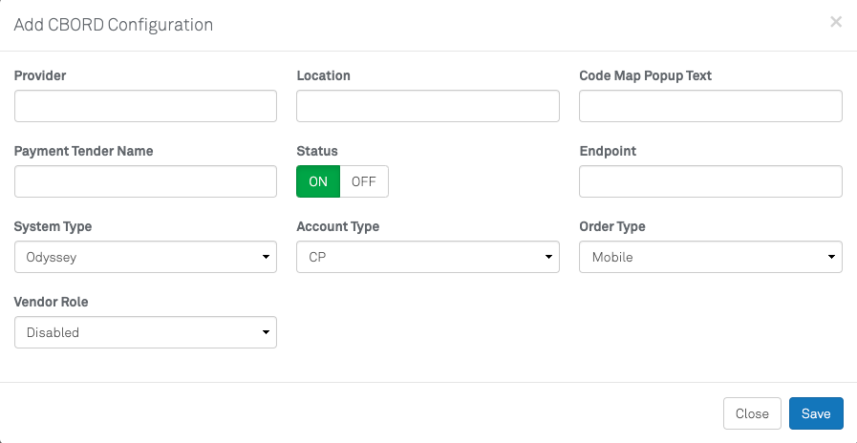
Task: Open the Order Type dropdown showing Mobile
Action: coord(710,257)
